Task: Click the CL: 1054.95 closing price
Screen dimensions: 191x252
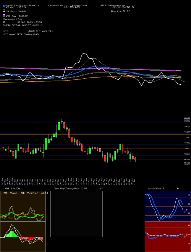Action: pos(72,7)
